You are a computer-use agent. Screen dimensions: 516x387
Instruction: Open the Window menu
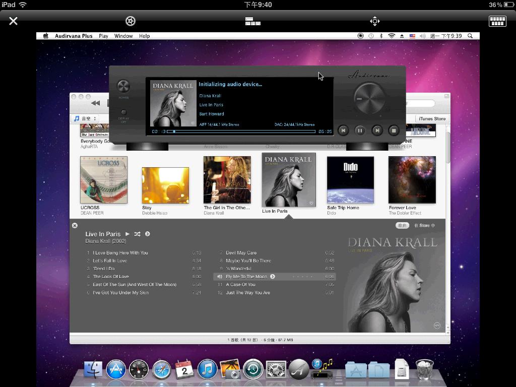pyautogui.click(x=123, y=36)
